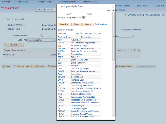Screen dimensions: 166x124
Task: Choose the BUD Budgets analysis group
Action: [60, 66]
